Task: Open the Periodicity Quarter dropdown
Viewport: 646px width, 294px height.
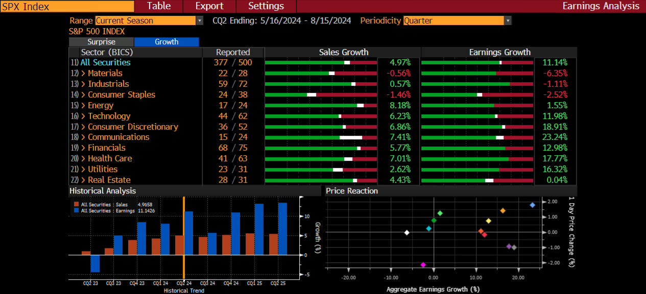Action: pyautogui.click(x=457, y=20)
